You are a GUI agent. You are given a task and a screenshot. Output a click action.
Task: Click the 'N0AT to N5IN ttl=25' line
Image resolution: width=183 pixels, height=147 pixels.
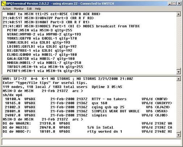(54, 14)
